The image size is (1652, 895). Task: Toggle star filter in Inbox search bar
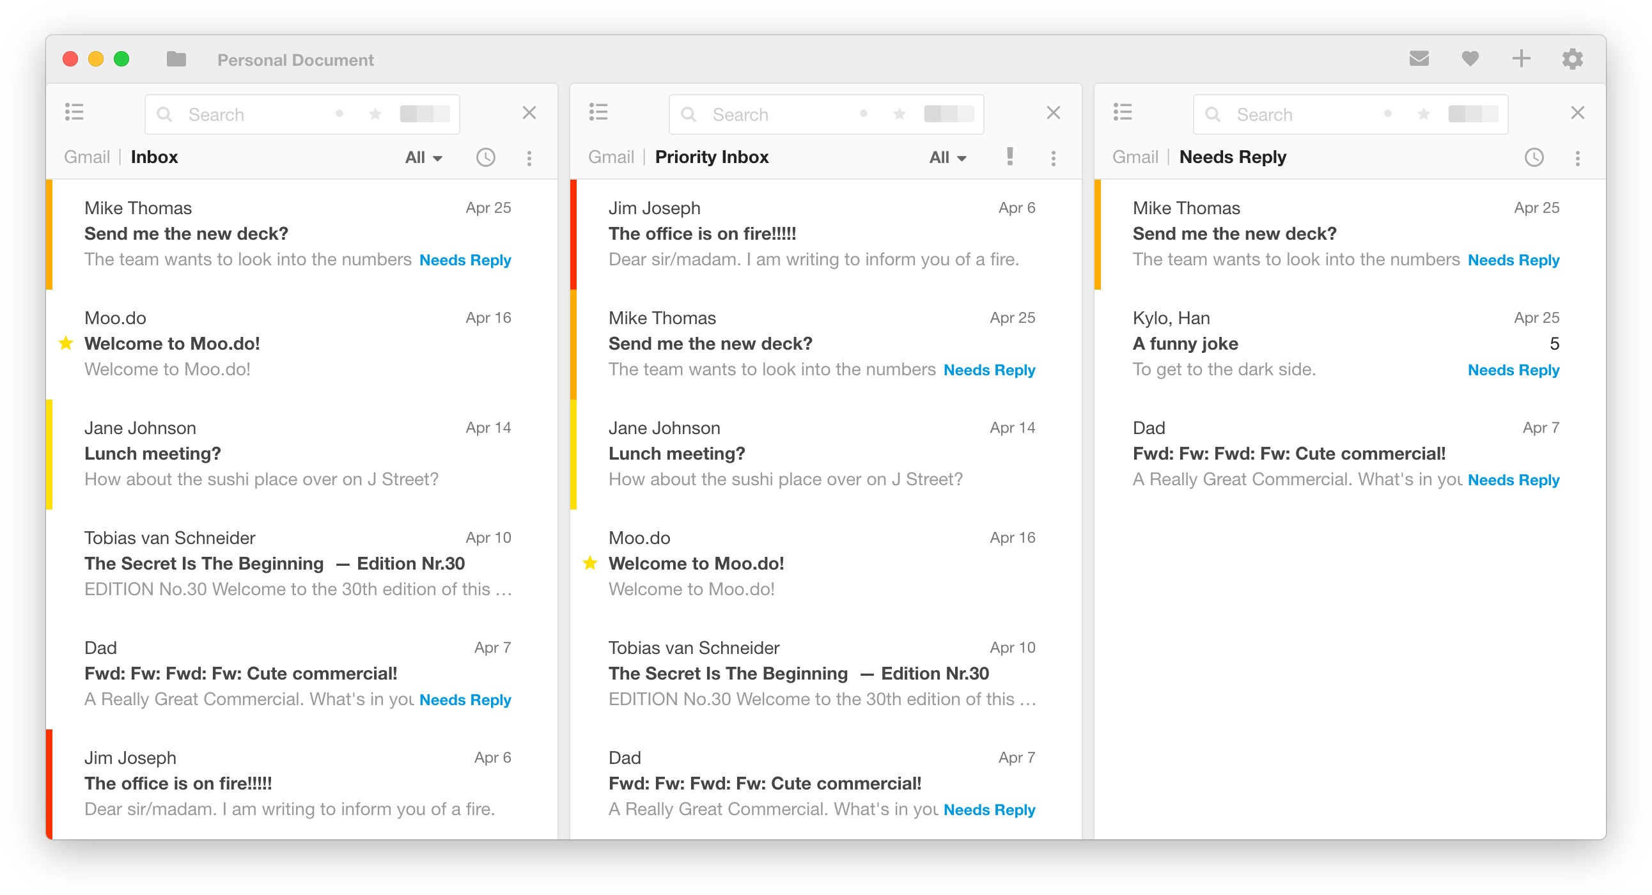[375, 114]
